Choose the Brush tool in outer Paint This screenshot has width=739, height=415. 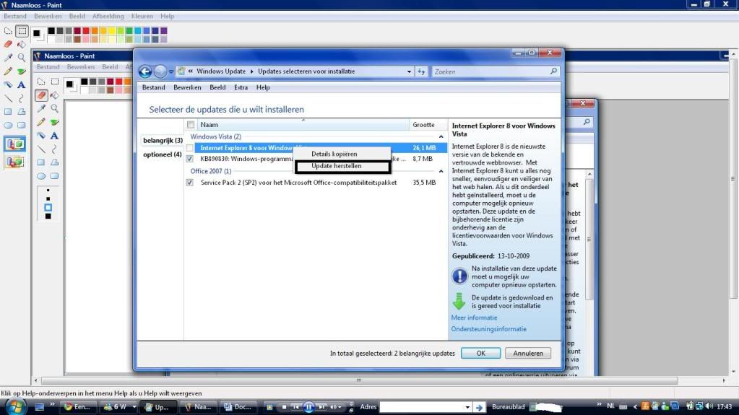[22, 71]
